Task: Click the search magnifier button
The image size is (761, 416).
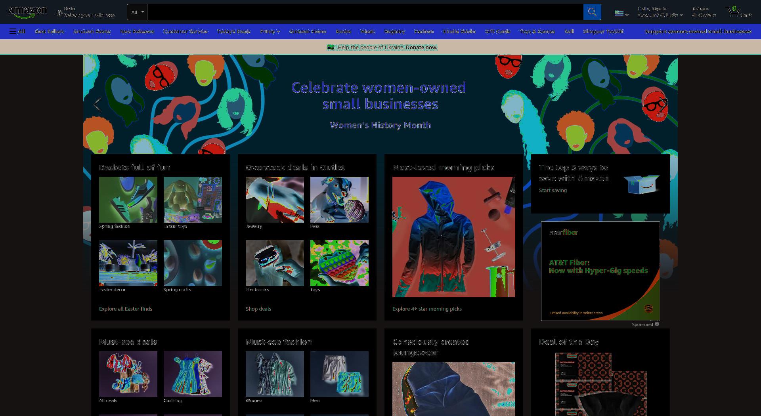Action: pyautogui.click(x=592, y=12)
